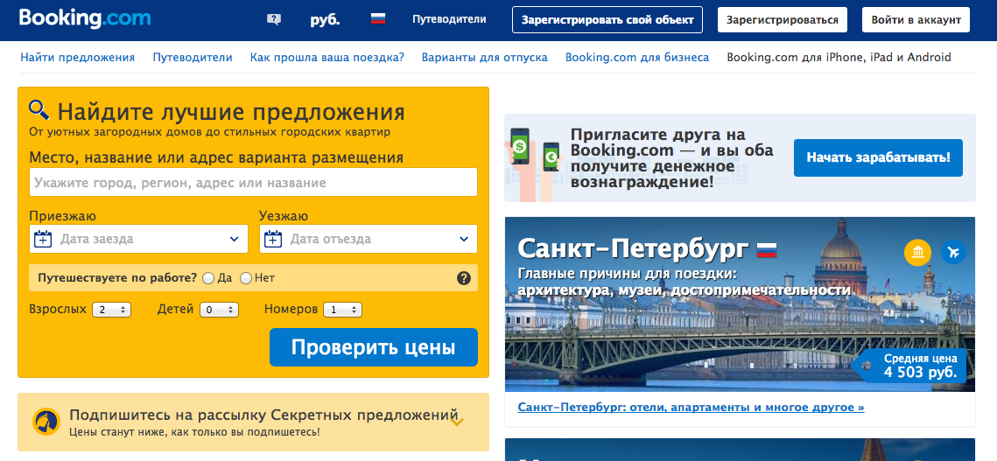Open Варианты для отпуска menu item
Viewport: 997px width, 461px height.
pyautogui.click(x=485, y=57)
